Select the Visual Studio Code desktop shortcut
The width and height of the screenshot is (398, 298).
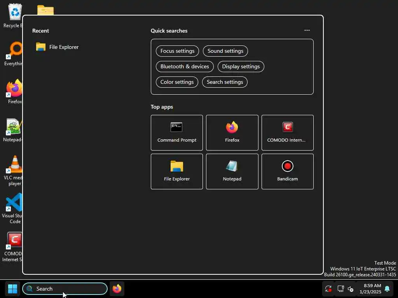coord(12,208)
